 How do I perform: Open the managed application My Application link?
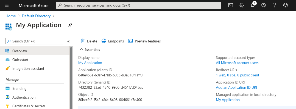(x=228, y=100)
